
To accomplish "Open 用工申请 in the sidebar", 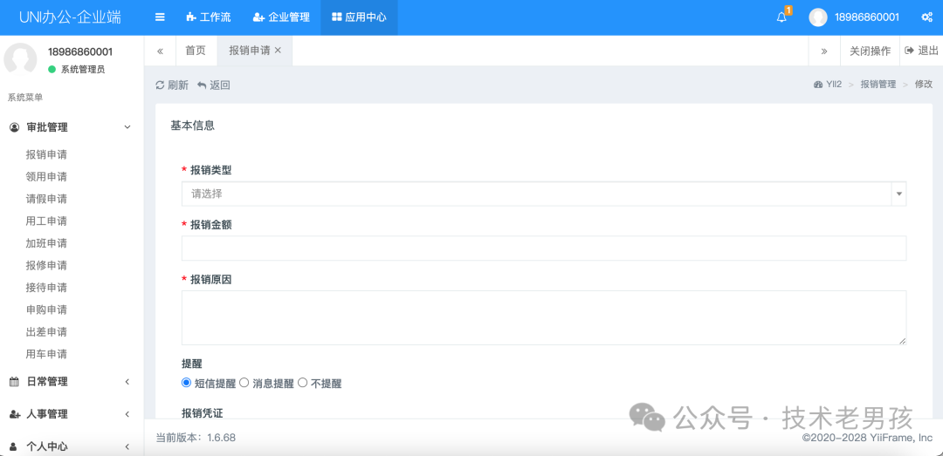I will point(46,221).
